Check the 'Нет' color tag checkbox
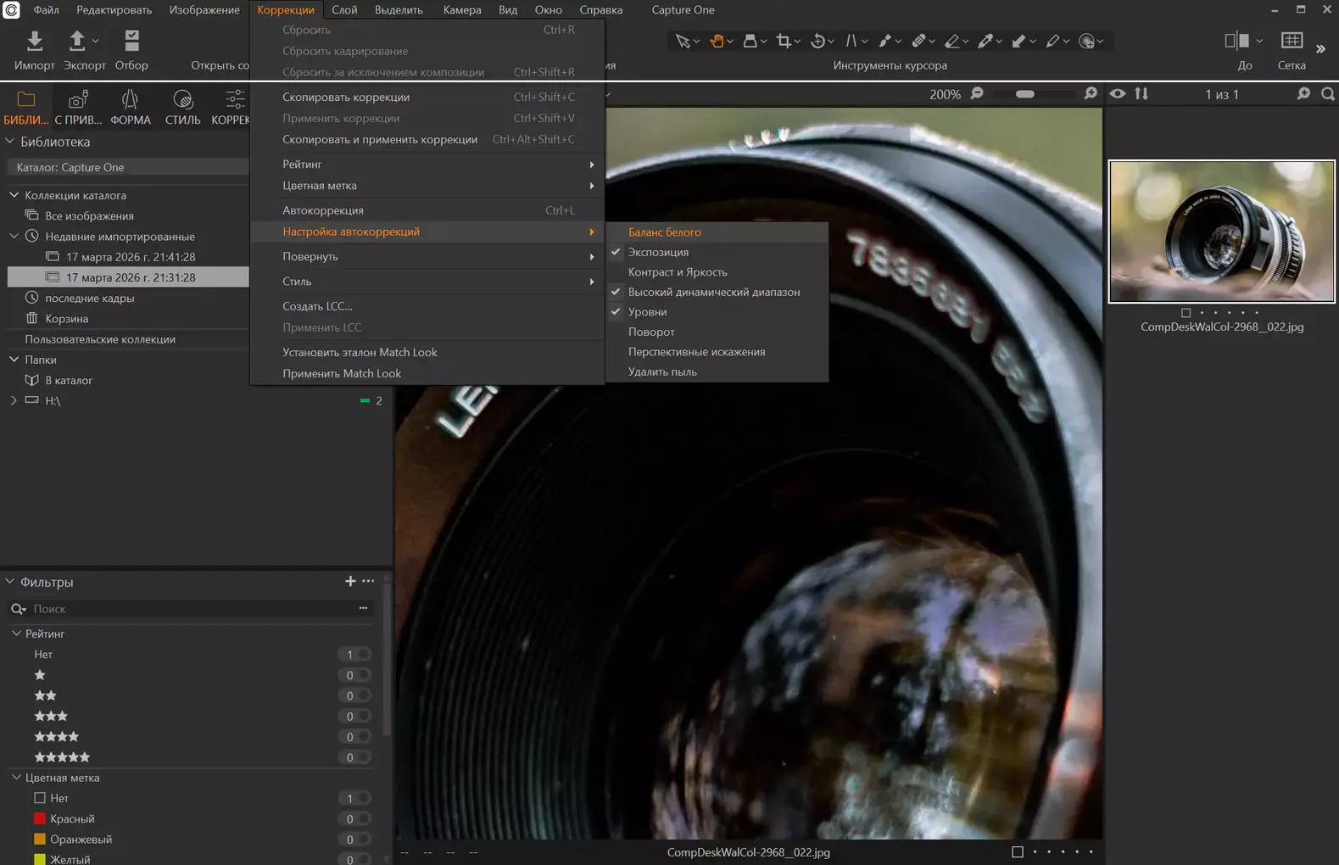 40,798
